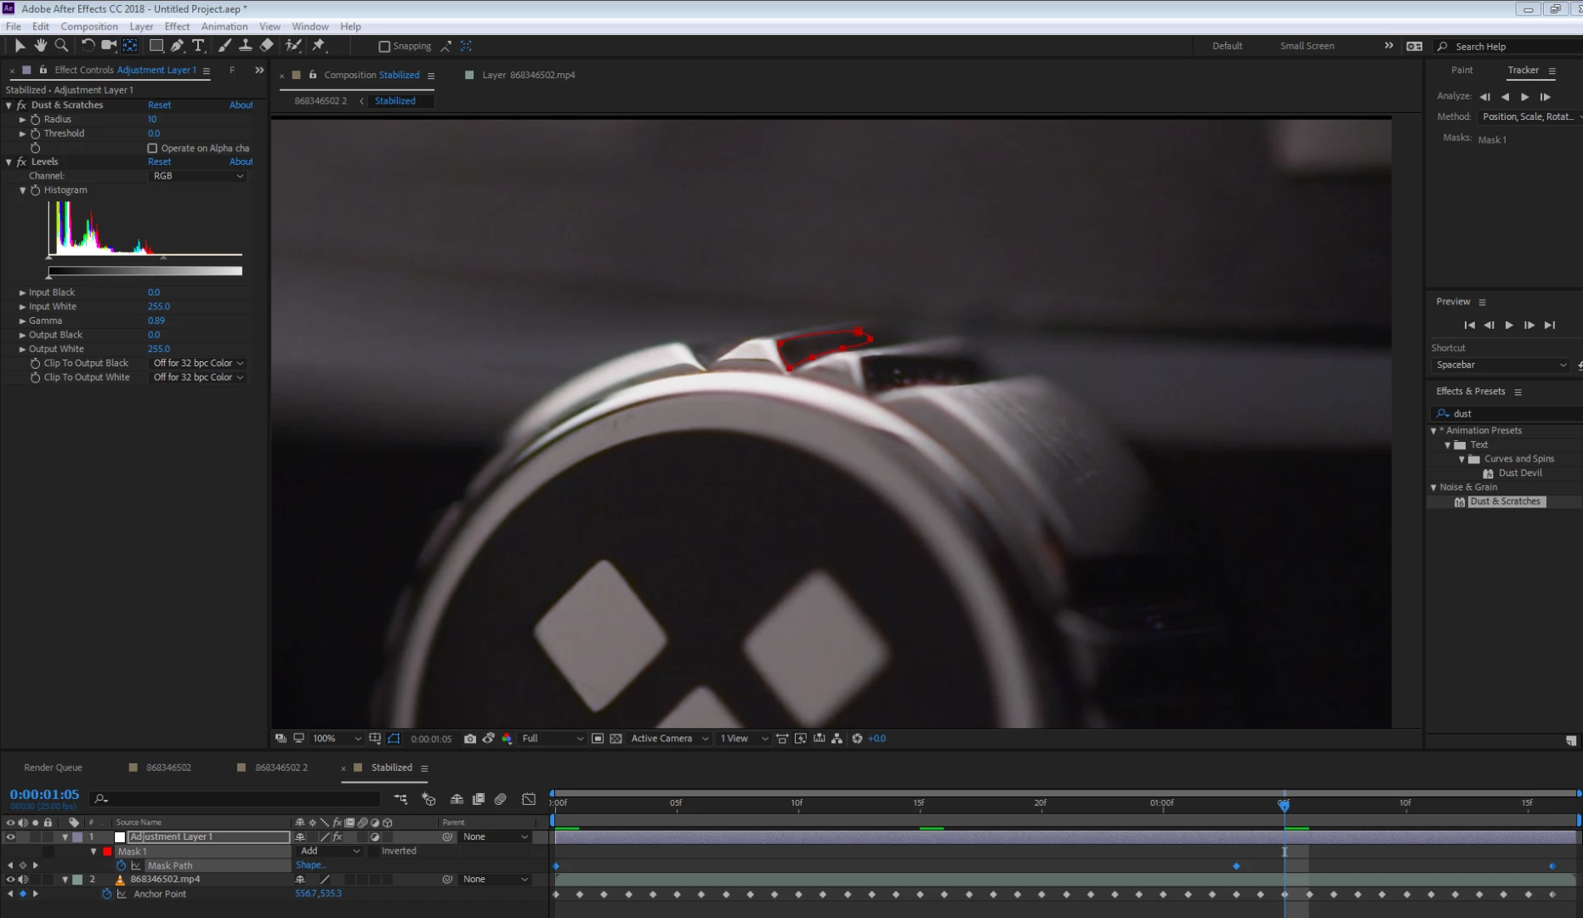Open the 1 View layout dropdown

pos(744,739)
